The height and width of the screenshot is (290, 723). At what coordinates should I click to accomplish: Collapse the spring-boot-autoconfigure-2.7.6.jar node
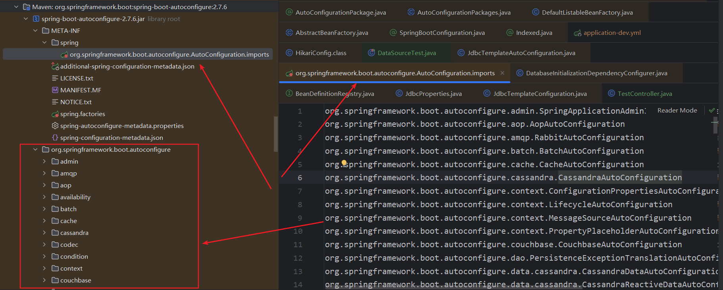pyautogui.click(x=26, y=19)
